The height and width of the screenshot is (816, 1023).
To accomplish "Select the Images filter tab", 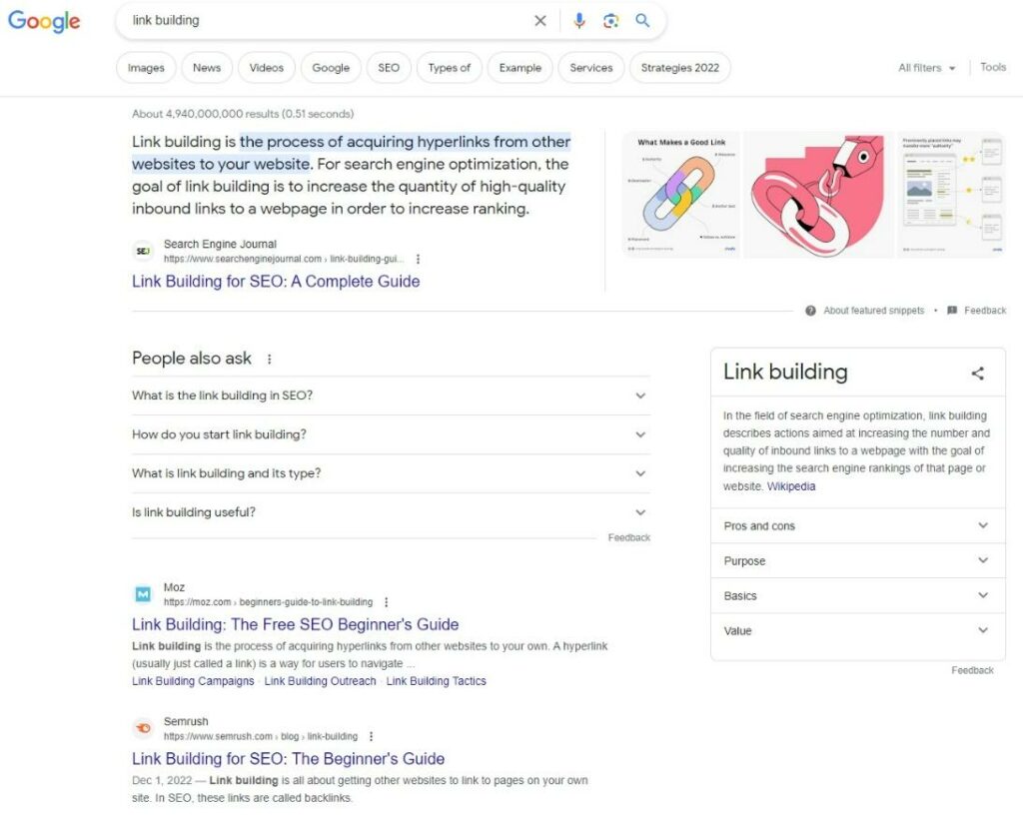I will point(146,68).
